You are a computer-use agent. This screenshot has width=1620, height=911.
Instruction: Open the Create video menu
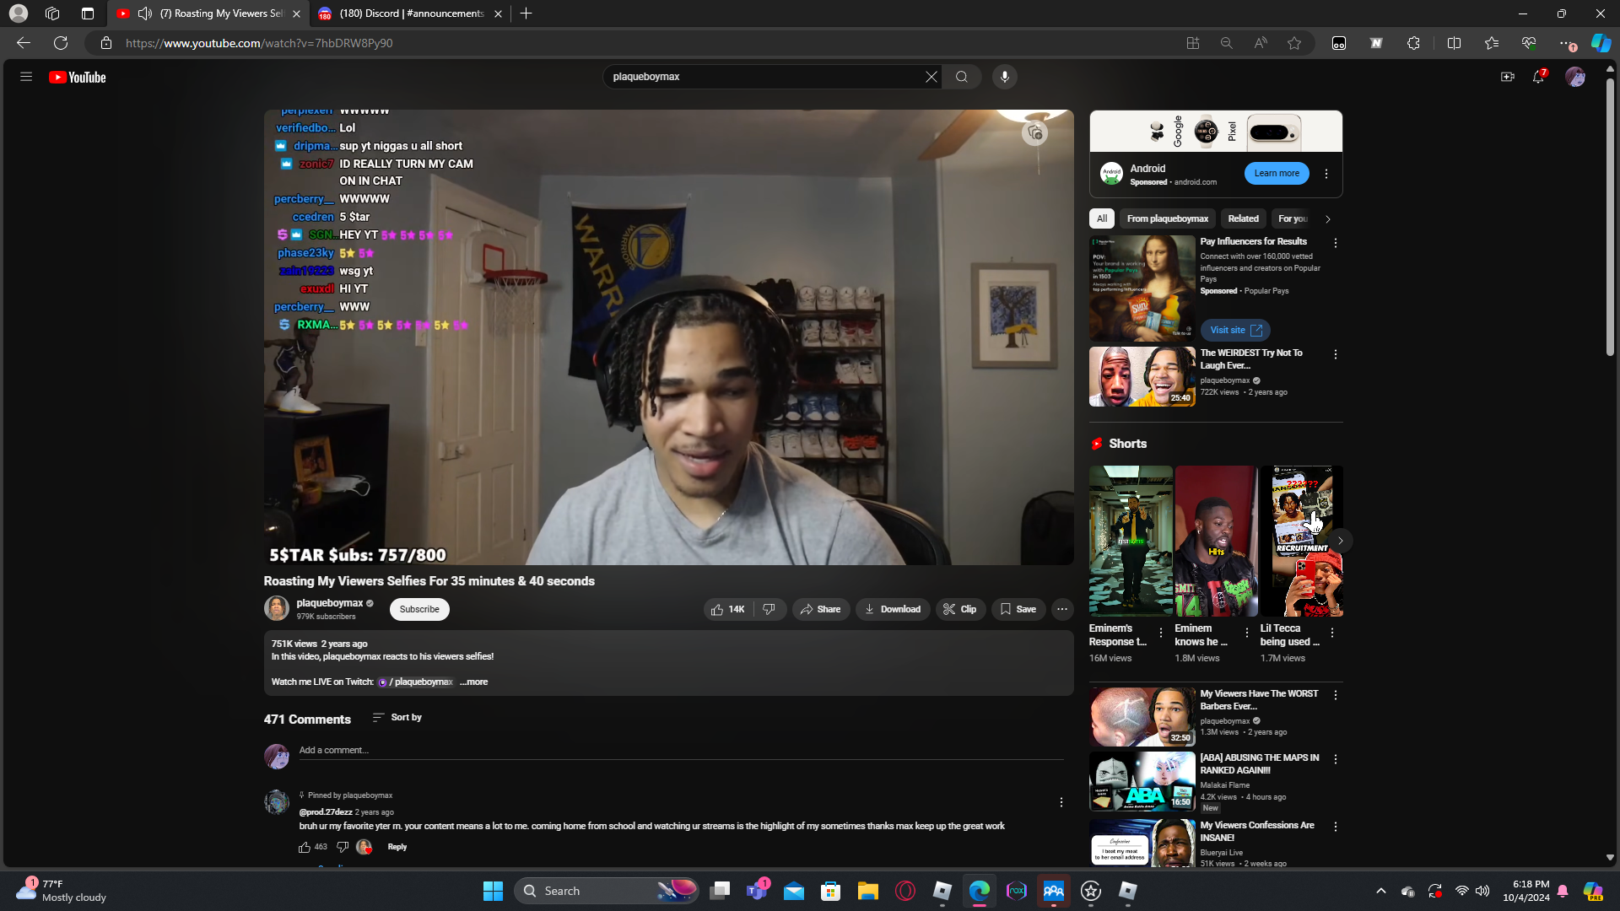click(1507, 77)
